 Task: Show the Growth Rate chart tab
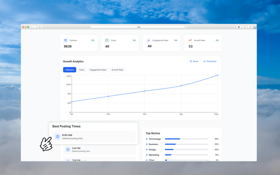coord(117,70)
